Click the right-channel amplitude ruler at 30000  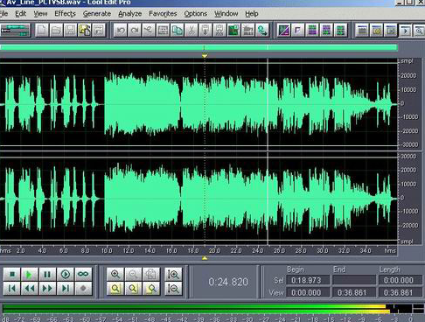pyautogui.click(x=408, y=157)
